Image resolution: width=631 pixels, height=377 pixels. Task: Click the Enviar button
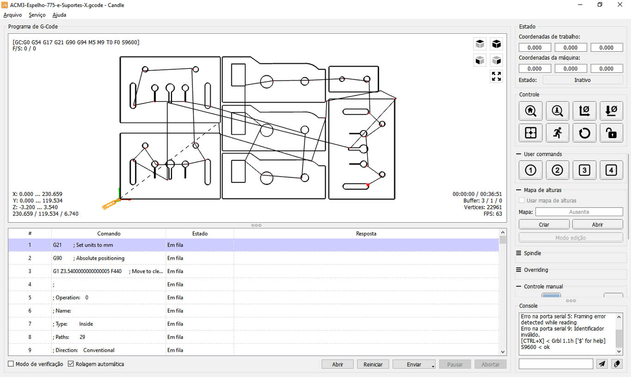pos(414,365)
